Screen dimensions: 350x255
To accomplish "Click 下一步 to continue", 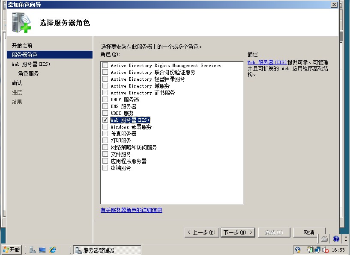I will pyautogui.click(x=238, y=232).
